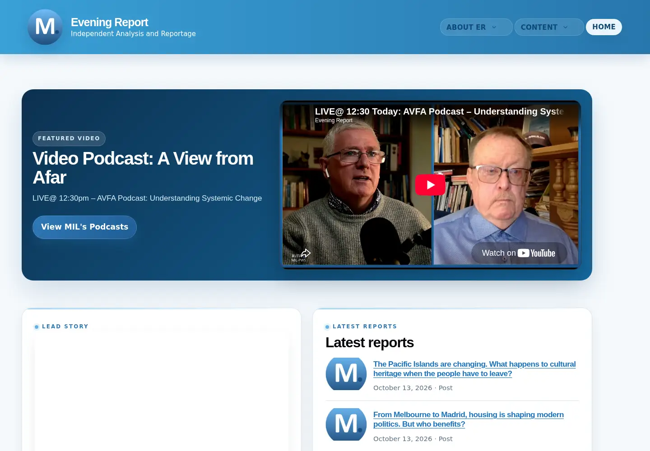Click the Evening Report M logo
Screen dimensions: 650x451
tap(45, 27)
